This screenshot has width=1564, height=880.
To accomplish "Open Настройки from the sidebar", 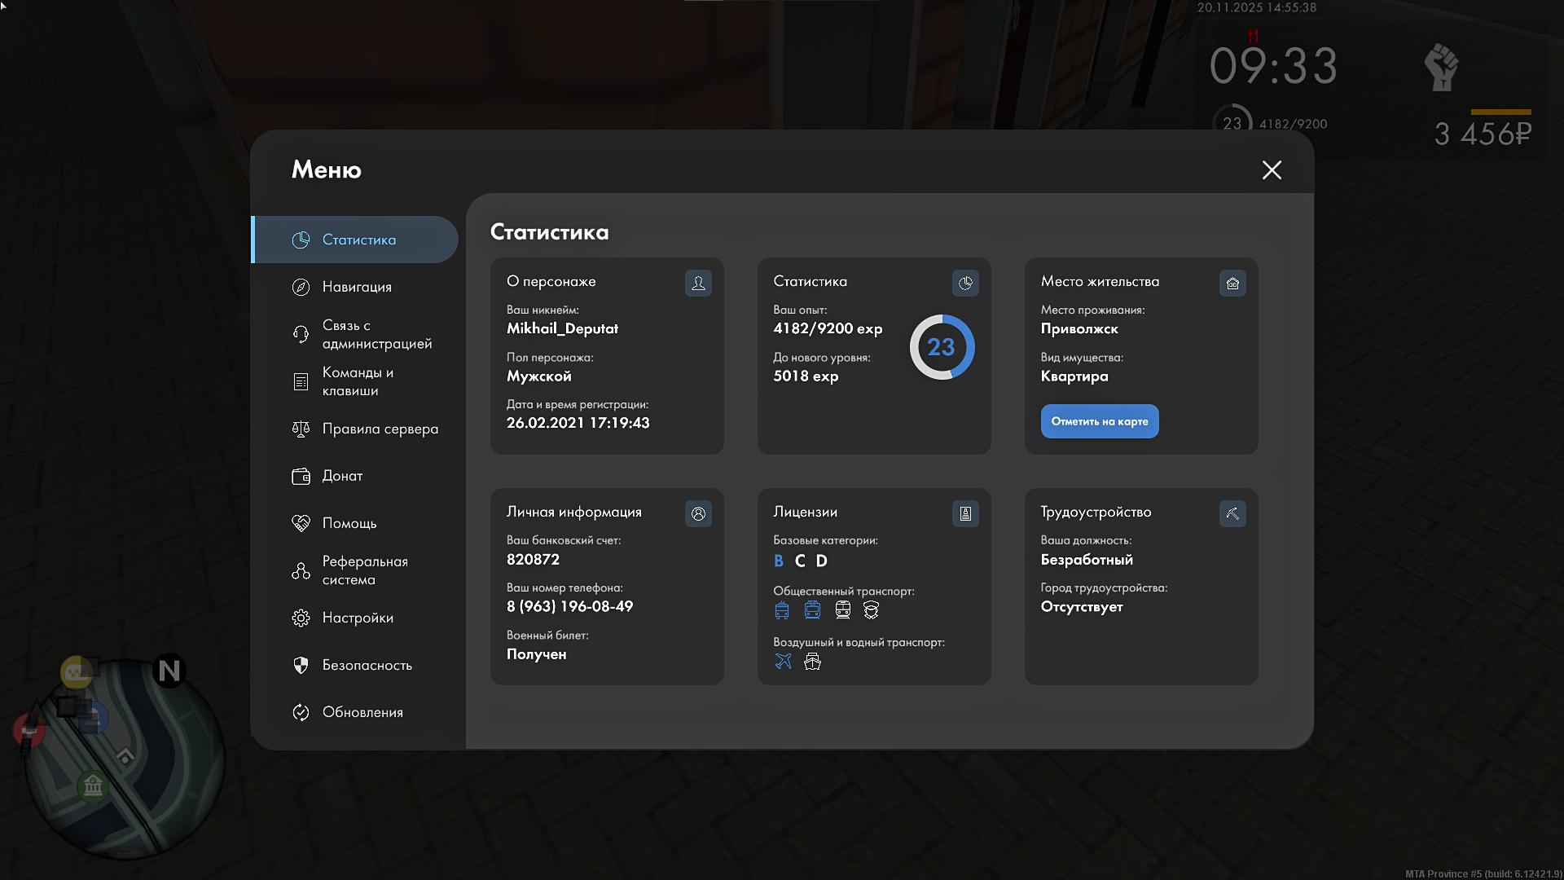I will tap(357, 618).
